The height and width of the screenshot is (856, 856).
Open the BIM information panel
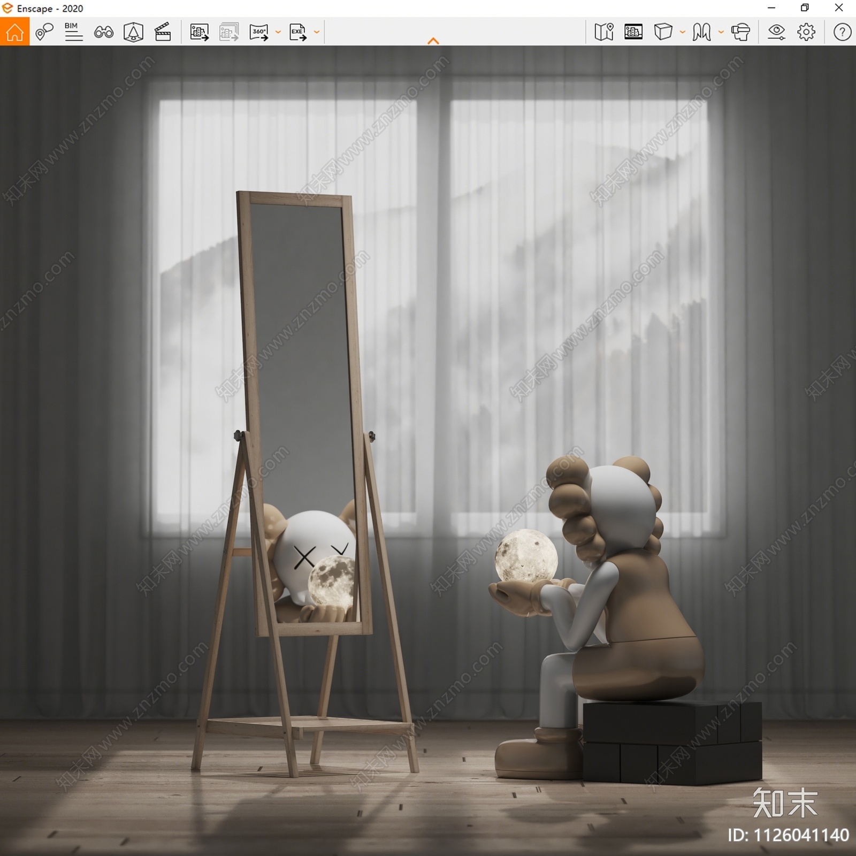coord(73,32)
